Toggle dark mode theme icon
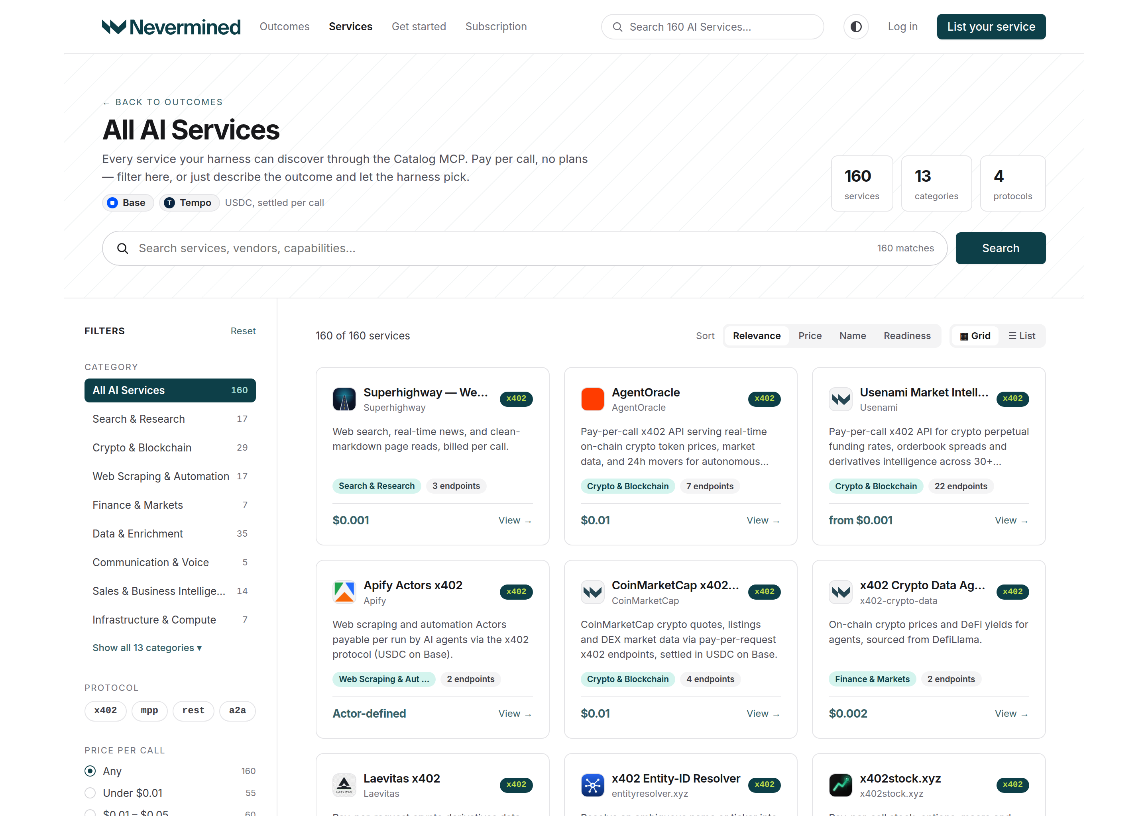 pos(856,27)
